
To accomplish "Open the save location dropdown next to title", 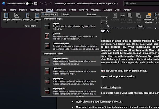I will [117, 4].
